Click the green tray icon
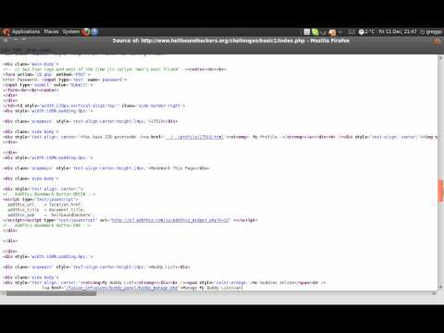 coord(315,31)
